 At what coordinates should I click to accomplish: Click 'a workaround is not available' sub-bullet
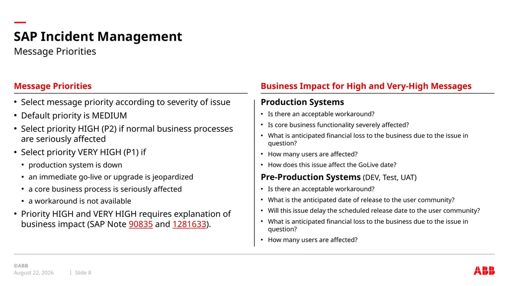coord(80,201)
